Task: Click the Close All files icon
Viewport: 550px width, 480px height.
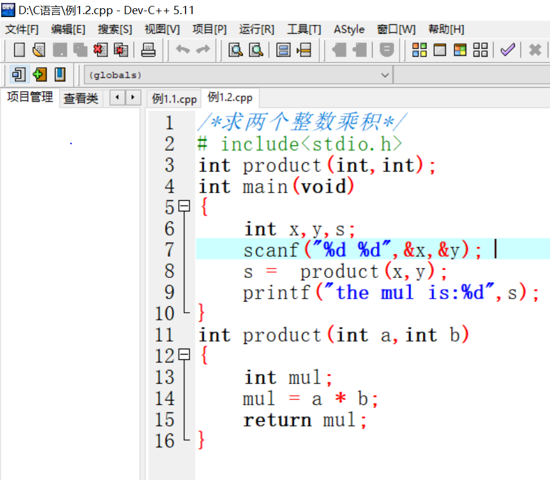Action: [121, 50]
